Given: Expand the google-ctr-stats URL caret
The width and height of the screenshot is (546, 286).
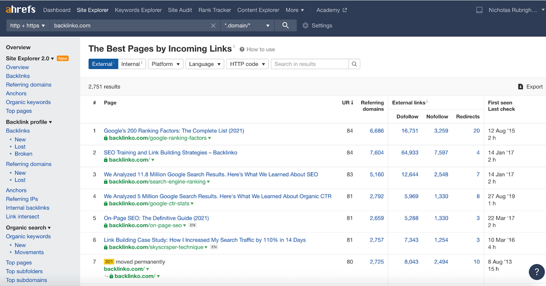Looking at the screenshot, I should click(x=192, y=204).
